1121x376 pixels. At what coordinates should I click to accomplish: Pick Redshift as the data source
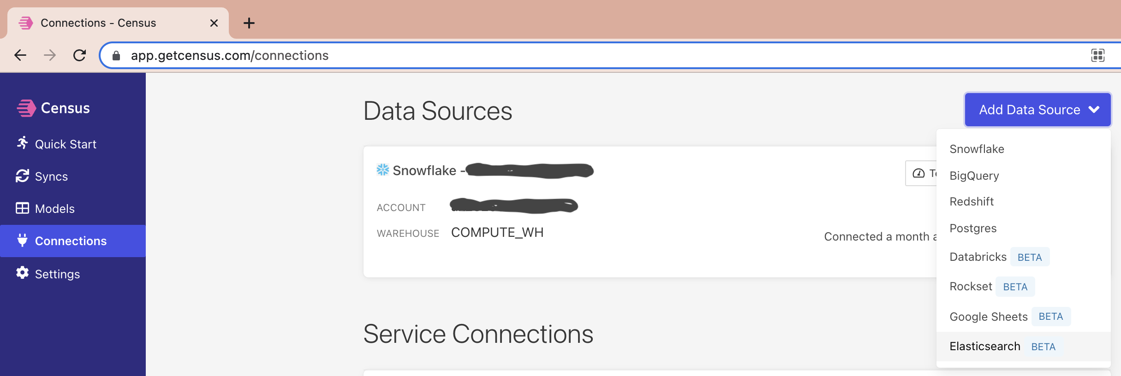click(x=972, y=202)
